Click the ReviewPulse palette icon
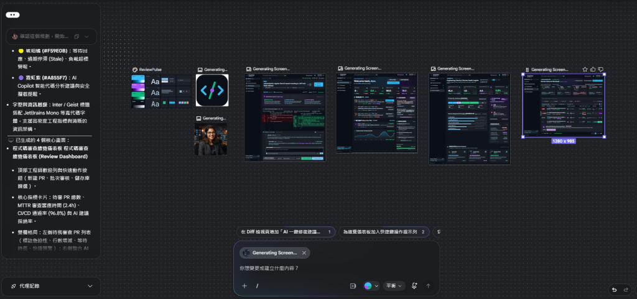The width and height of the screenshot is (637, 299). (135, 70)
